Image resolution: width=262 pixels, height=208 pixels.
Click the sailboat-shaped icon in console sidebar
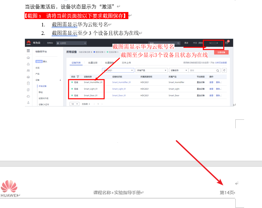pyautogui.click(x=28, y=103)
